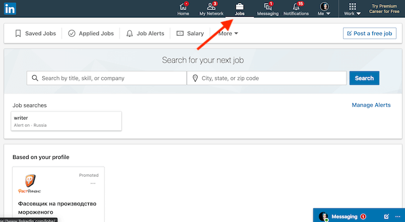Focus the City, state, or zip code field
Screen dimensions: 405x222
click(267, 78)
